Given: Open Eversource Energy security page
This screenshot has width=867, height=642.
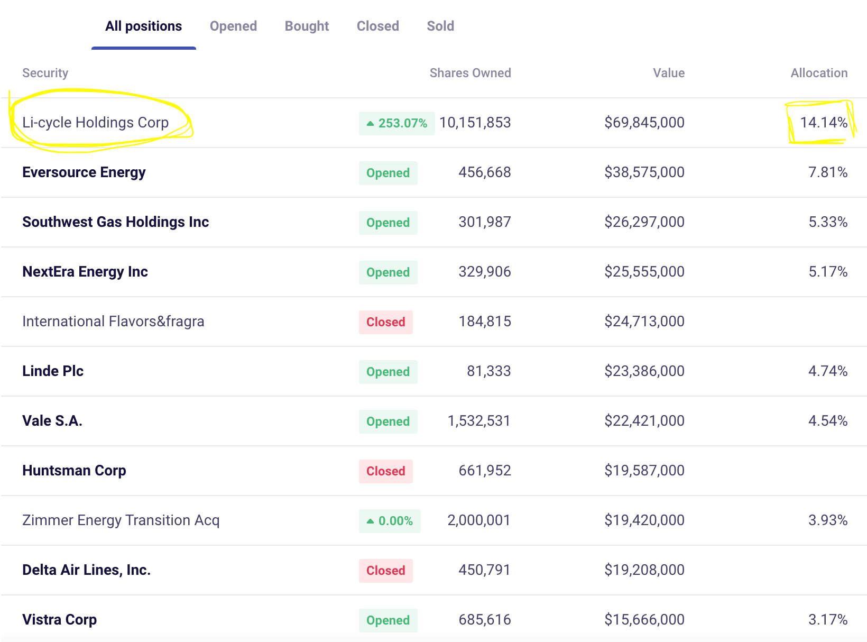Looking at the screenshot, I should [84, 172].
